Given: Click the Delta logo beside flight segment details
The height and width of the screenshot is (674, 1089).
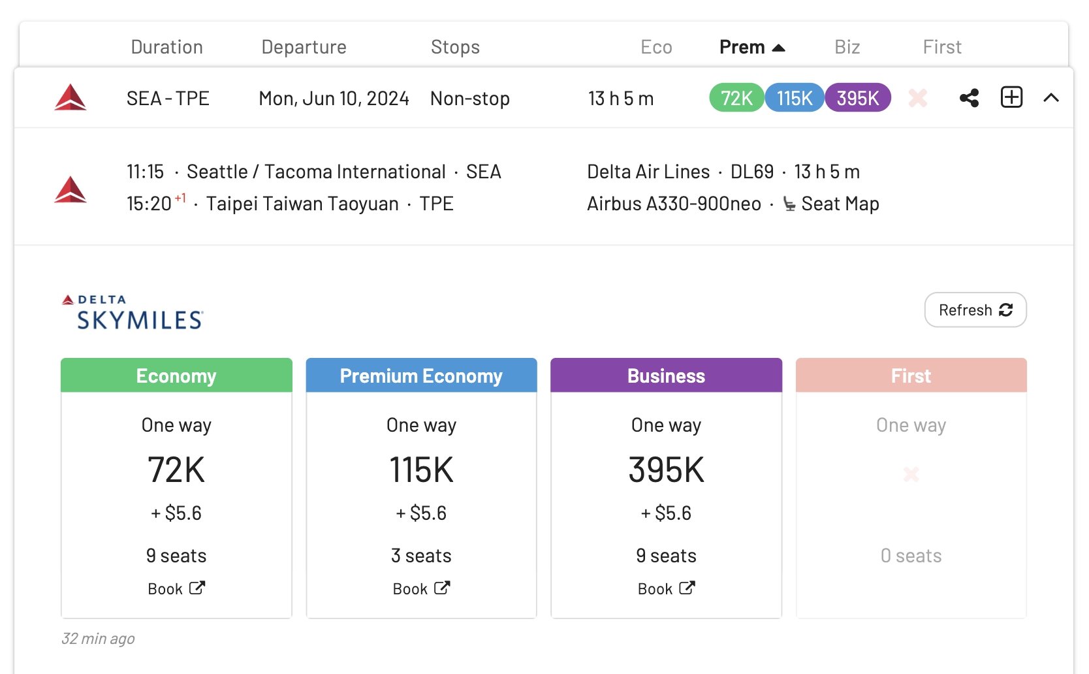Looking at the screenshot, I should [71, 189].
